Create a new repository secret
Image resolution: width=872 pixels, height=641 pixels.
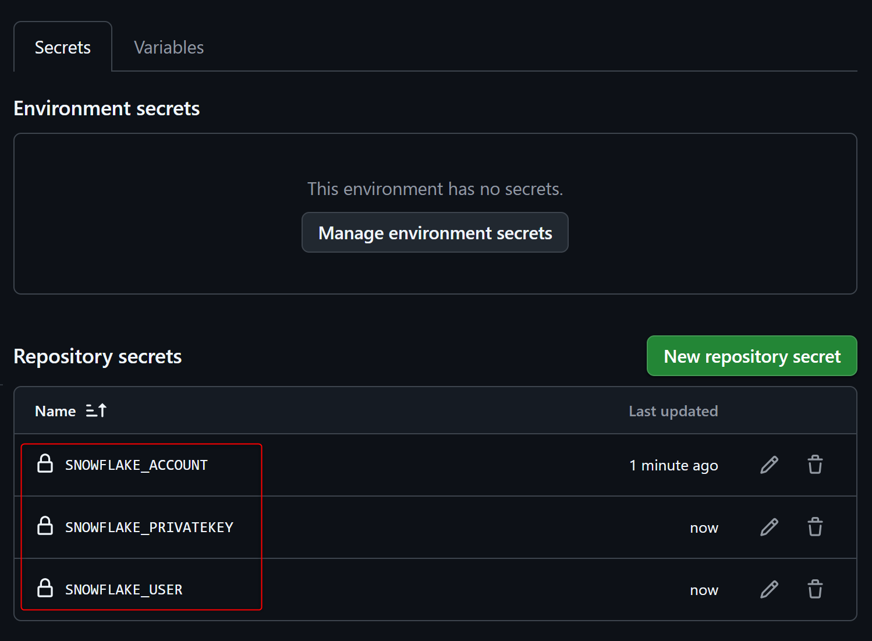[752, 356]
